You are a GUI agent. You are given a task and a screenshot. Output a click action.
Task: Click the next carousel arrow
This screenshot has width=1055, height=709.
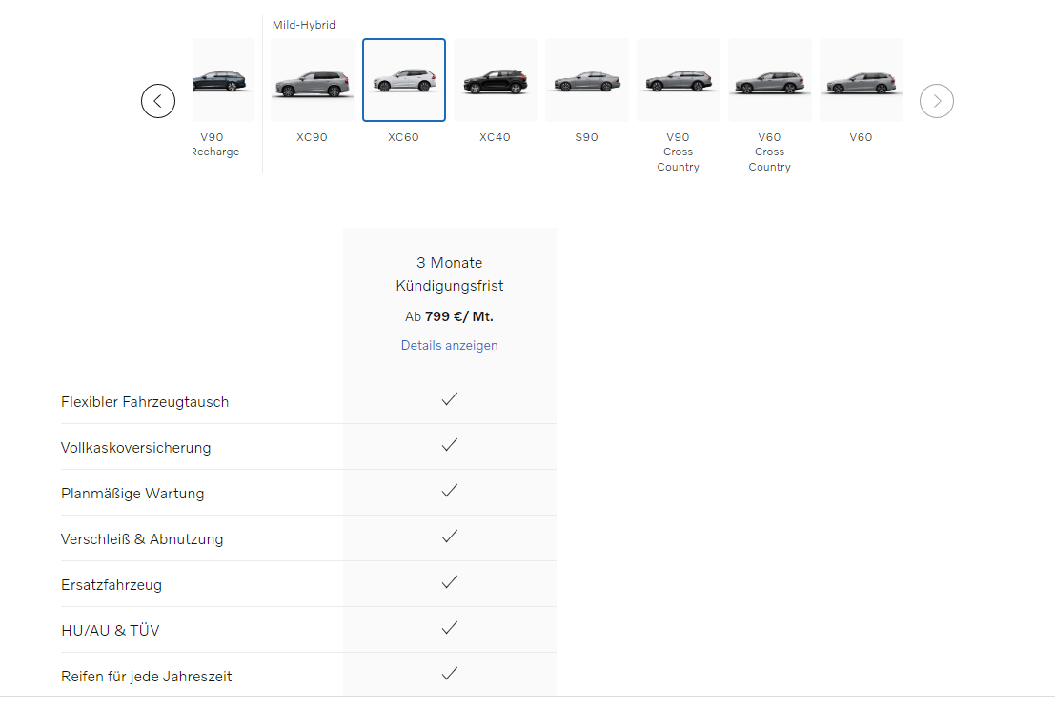click(937, 101)
